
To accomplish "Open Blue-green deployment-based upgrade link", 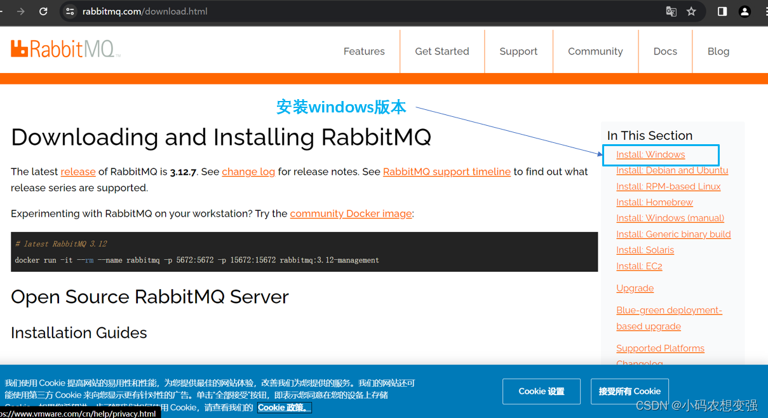I will [x=669, y=318].
